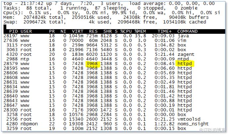Click RES value 3968 for PID 28579
229x135 pixels.
pos(92,64)
